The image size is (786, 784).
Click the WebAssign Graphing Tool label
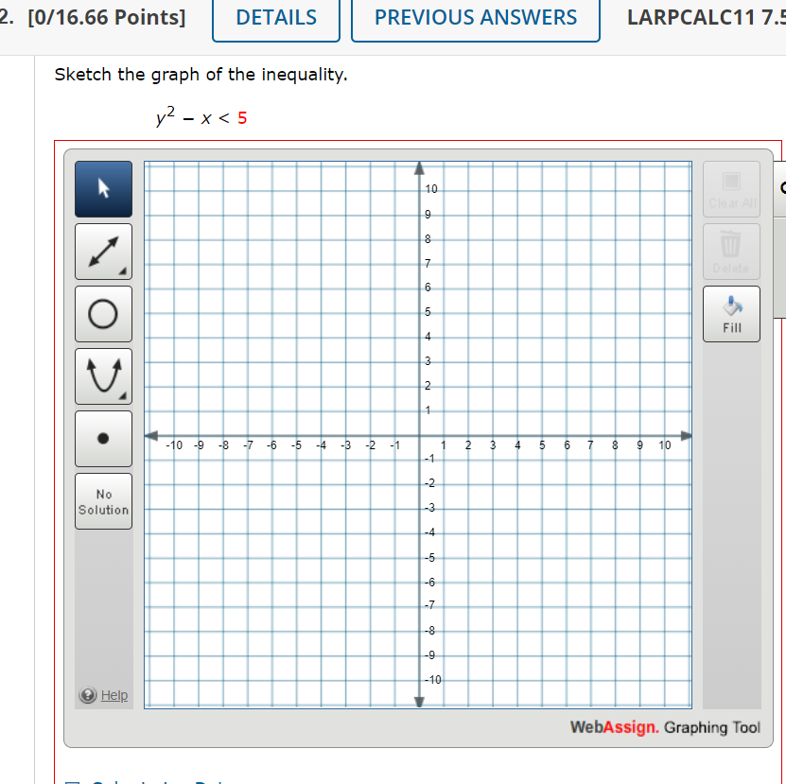[x=665, y=727]
